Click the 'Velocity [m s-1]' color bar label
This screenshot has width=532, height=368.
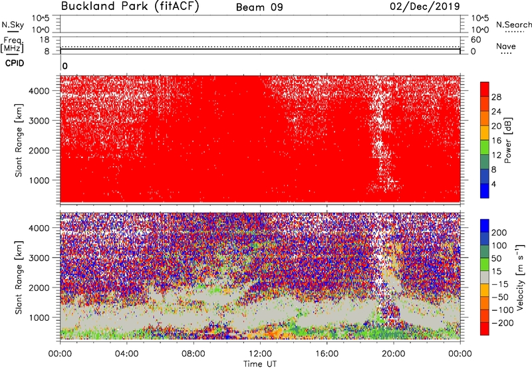pyautogui.click(x=520, y=277)
